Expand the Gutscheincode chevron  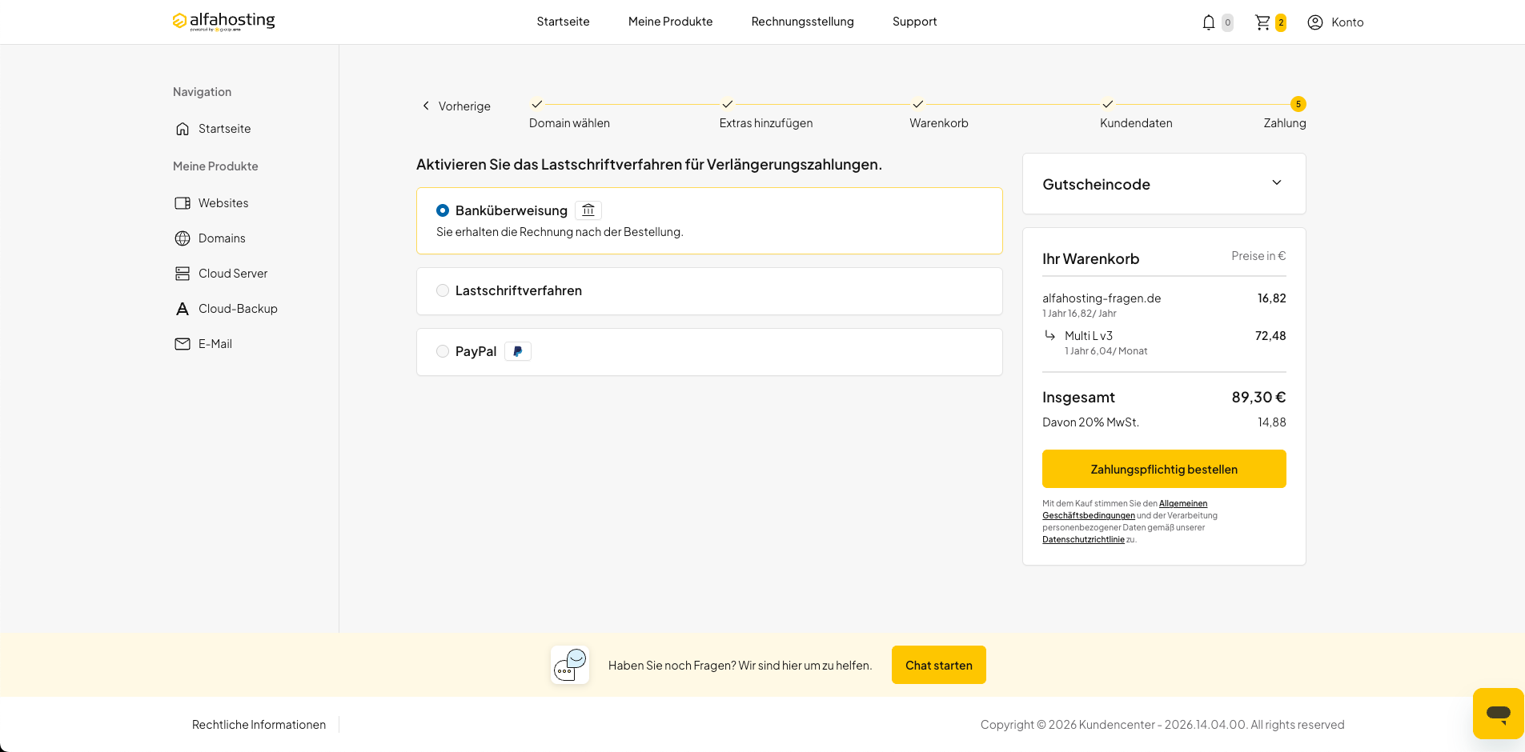coord(1277,183)
